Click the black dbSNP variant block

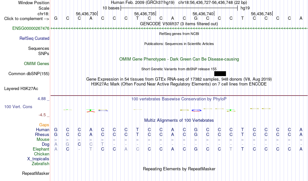point(220,74)
